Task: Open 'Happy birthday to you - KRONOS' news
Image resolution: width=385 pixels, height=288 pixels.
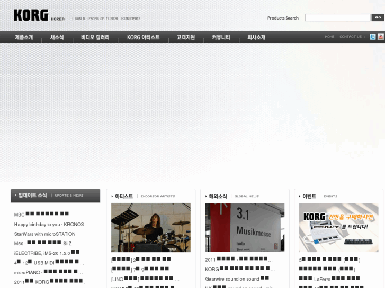Action: (x=49, y=225)
